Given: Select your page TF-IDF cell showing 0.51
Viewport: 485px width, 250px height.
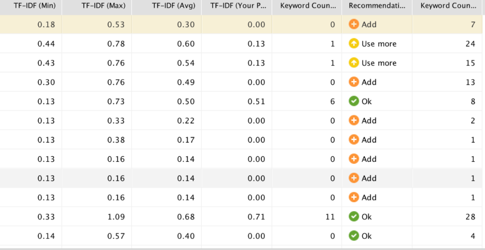Looking at the screenshot, I should coord(237,101).
